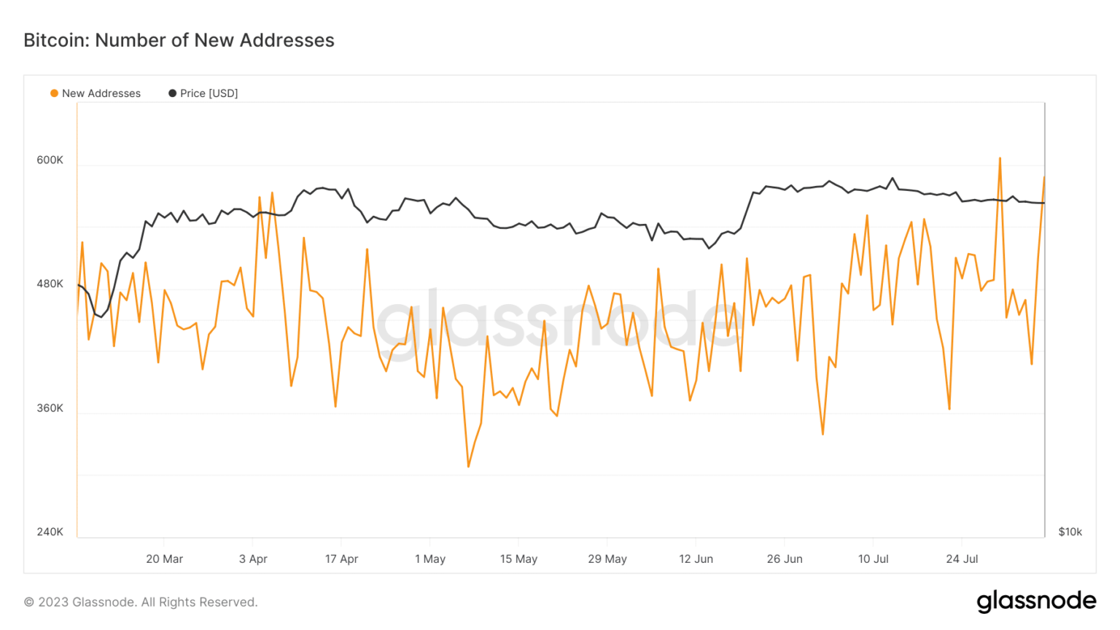Viewport: 1120px width, 630px height.
Task: Select the 3 Apr date label
Action: coord(253,559)
